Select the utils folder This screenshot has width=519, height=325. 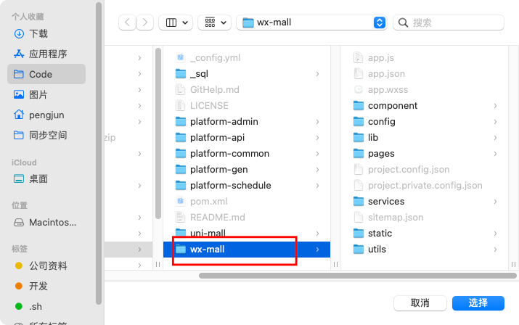[425, 250]
